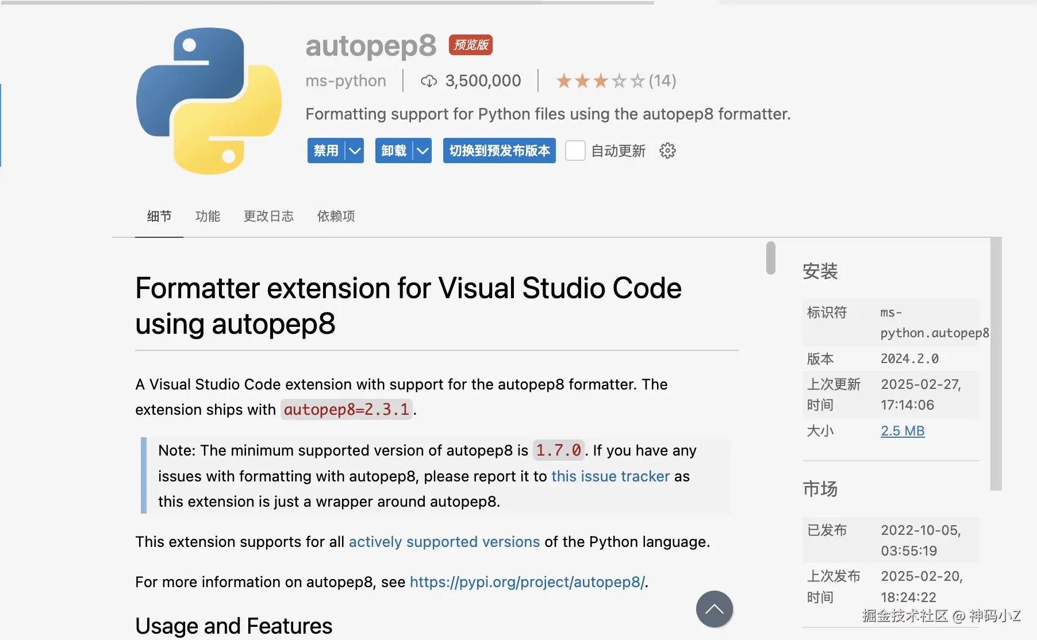The width and height of the screenshot is (1037, 640).
Task: Open the 更改日志 changelog tab
Action: (x=268, y=217)
